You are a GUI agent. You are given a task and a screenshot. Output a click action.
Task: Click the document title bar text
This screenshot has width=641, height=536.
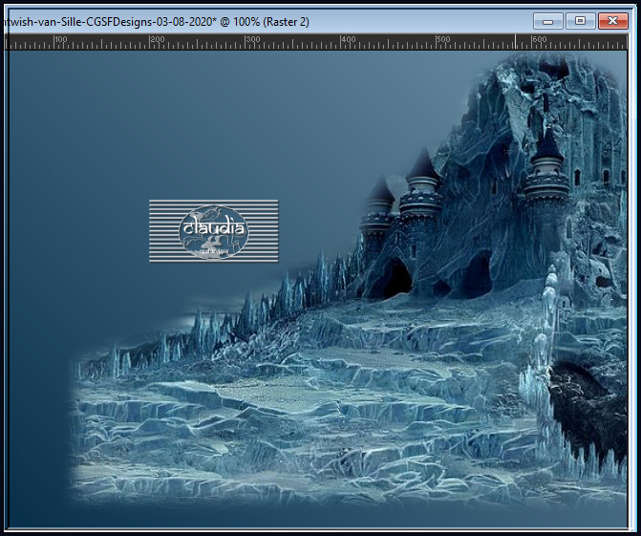click(157, 21)
